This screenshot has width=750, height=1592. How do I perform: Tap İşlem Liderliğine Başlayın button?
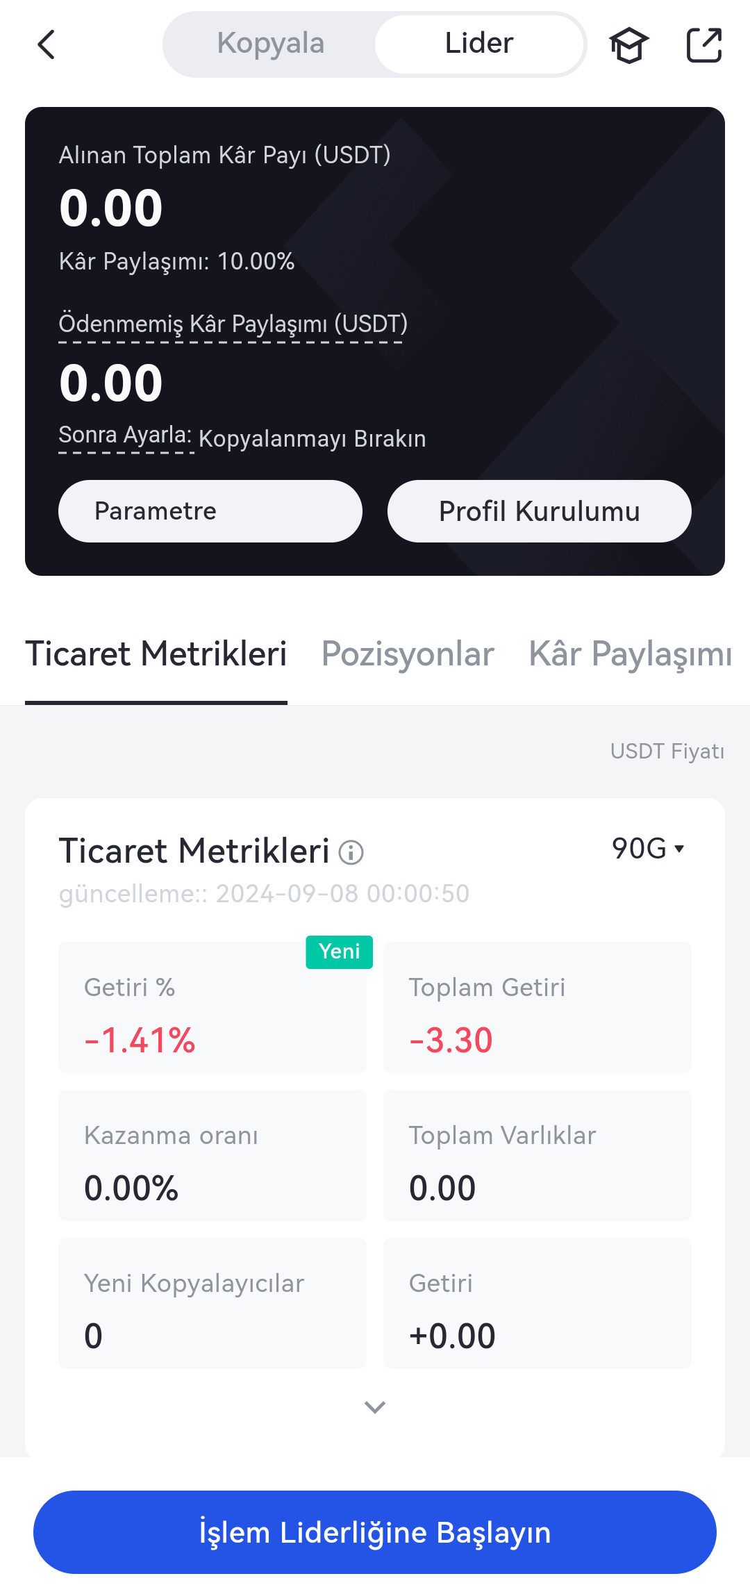[375, 1532]
